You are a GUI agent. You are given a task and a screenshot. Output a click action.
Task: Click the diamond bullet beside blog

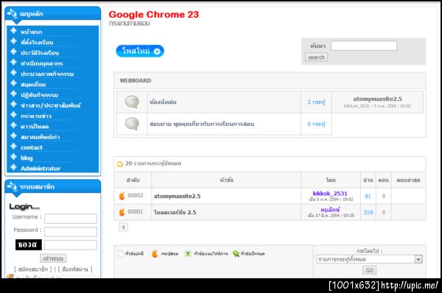coord(13,157)
